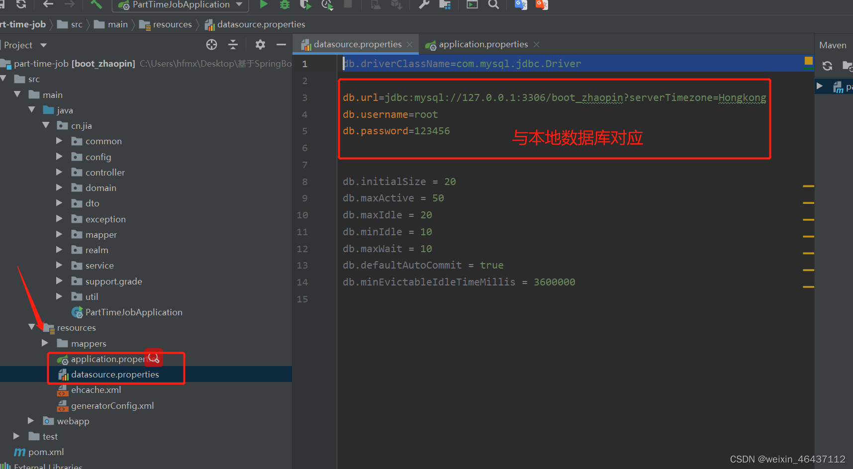Collapse the java folder arrow

(32, 109)
